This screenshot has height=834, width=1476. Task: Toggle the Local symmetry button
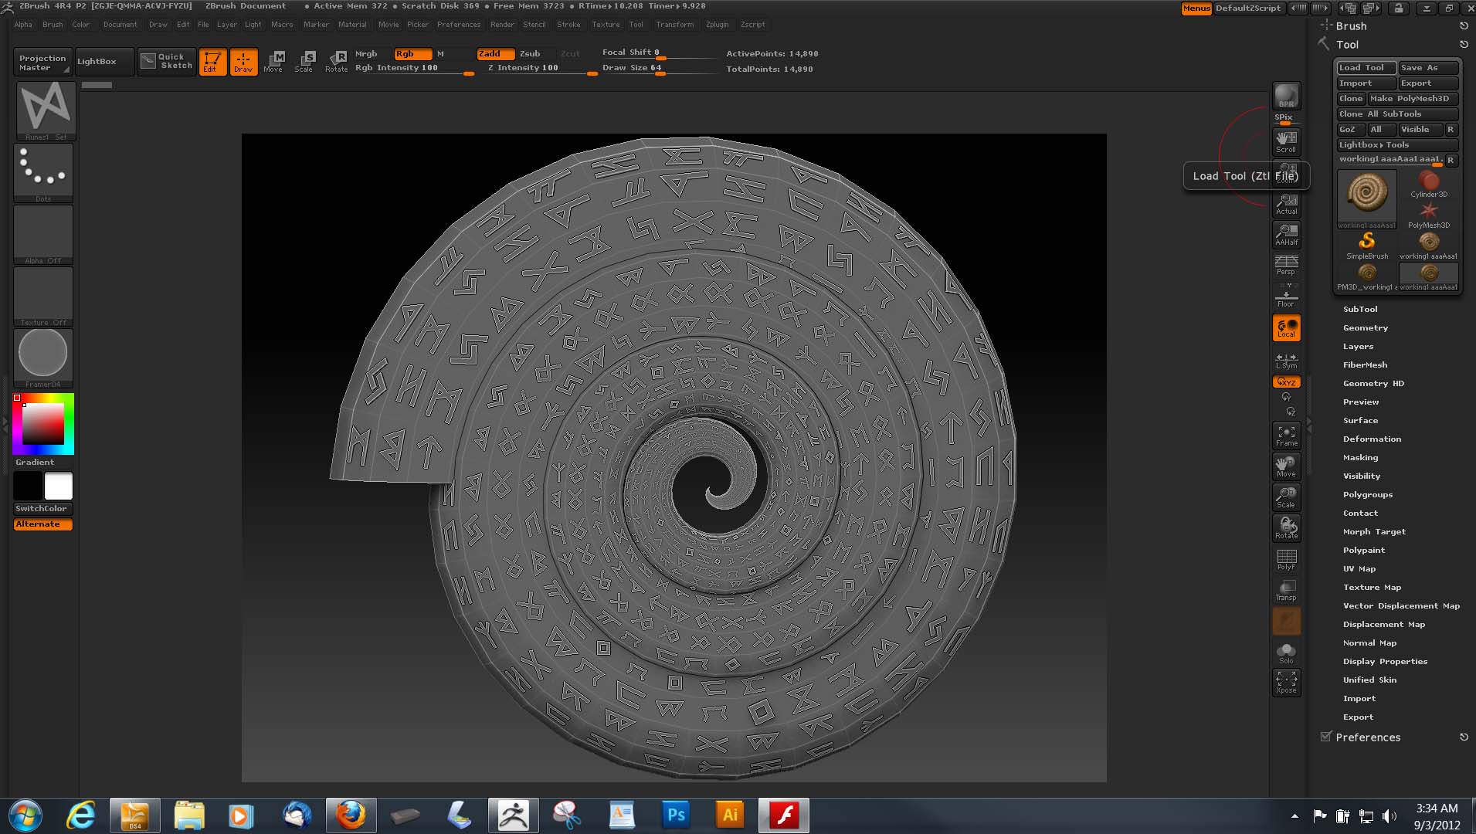(1286, 327)
